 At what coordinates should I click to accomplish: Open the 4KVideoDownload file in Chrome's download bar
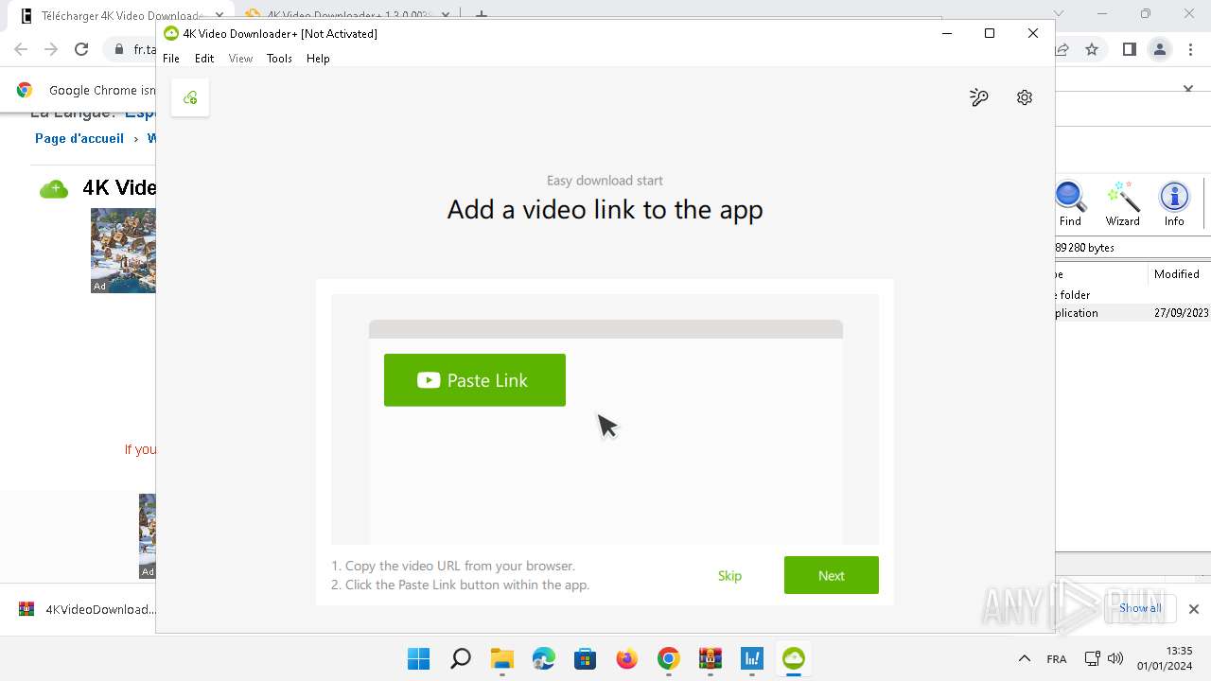(x=87, y=609)
